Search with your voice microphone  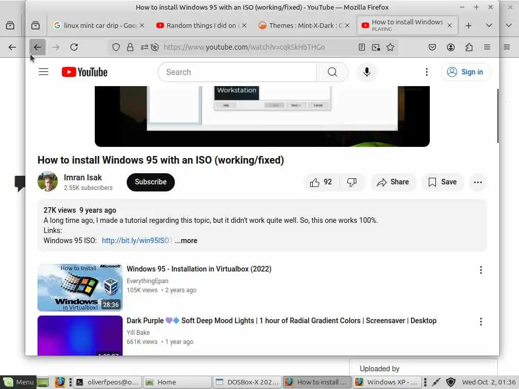367,72
